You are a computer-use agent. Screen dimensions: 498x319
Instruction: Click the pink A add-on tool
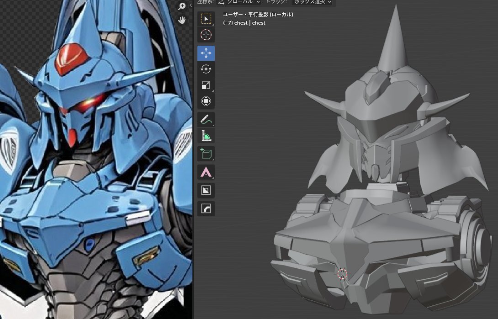tap(206, 172)
